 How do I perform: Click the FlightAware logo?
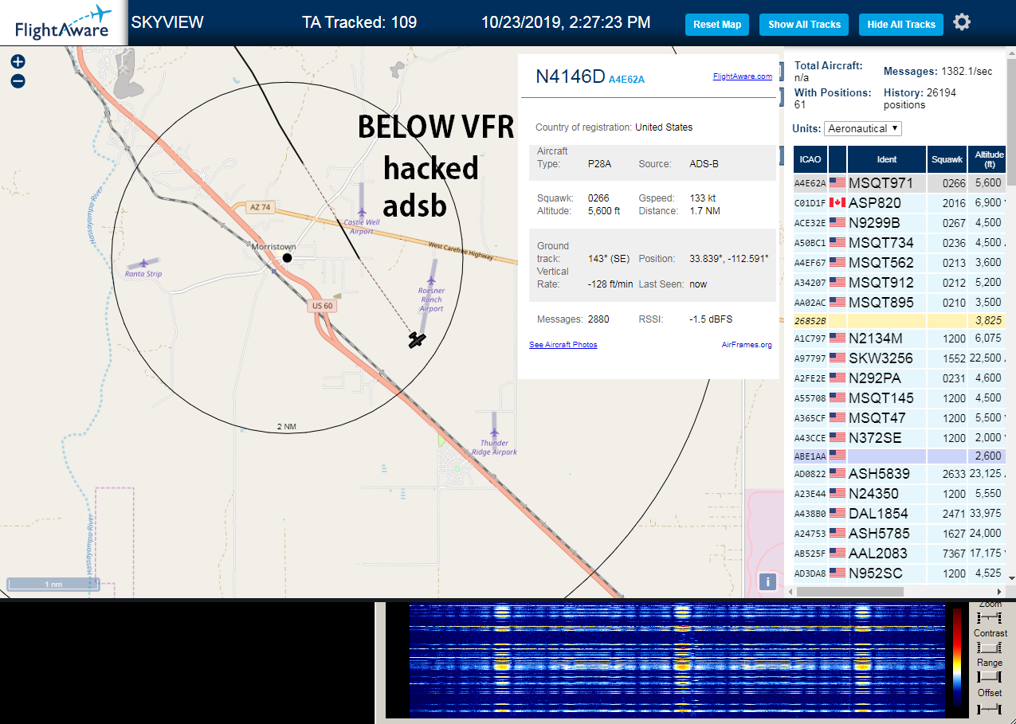point(63,22)
